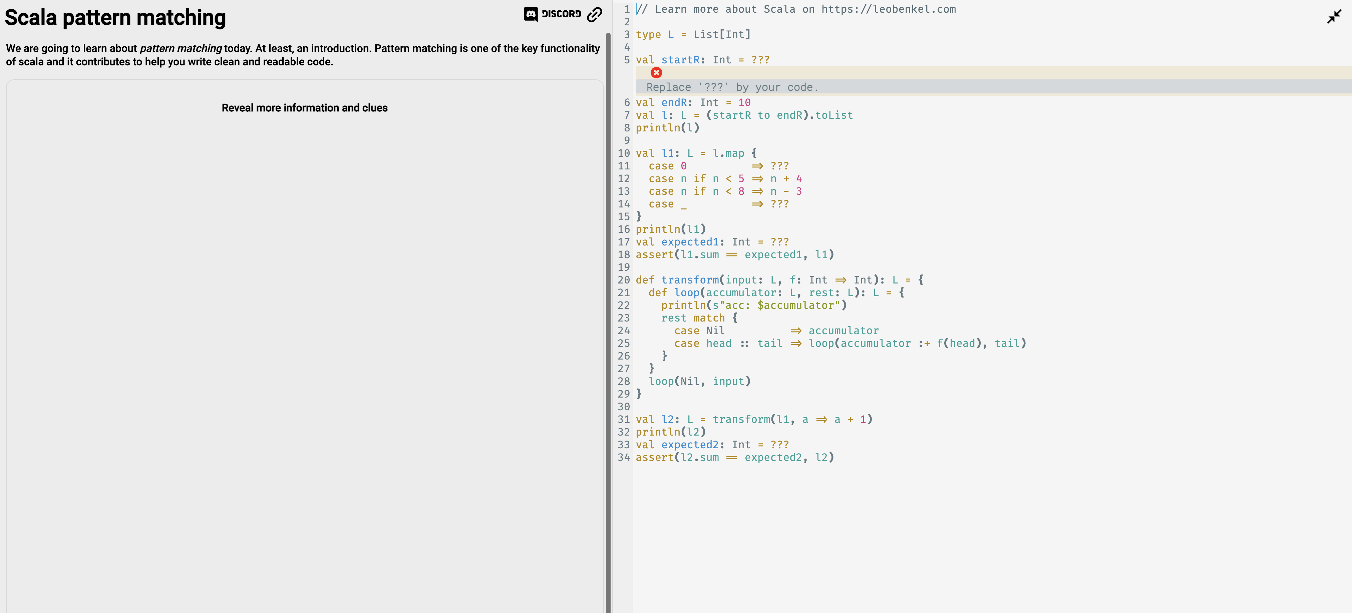Place cursor on endR value 10

tap(744, 102)
